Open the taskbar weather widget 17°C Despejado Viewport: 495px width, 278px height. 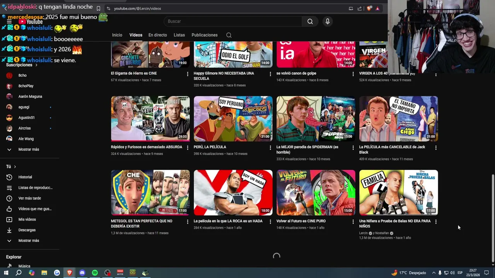pos(408,273)
